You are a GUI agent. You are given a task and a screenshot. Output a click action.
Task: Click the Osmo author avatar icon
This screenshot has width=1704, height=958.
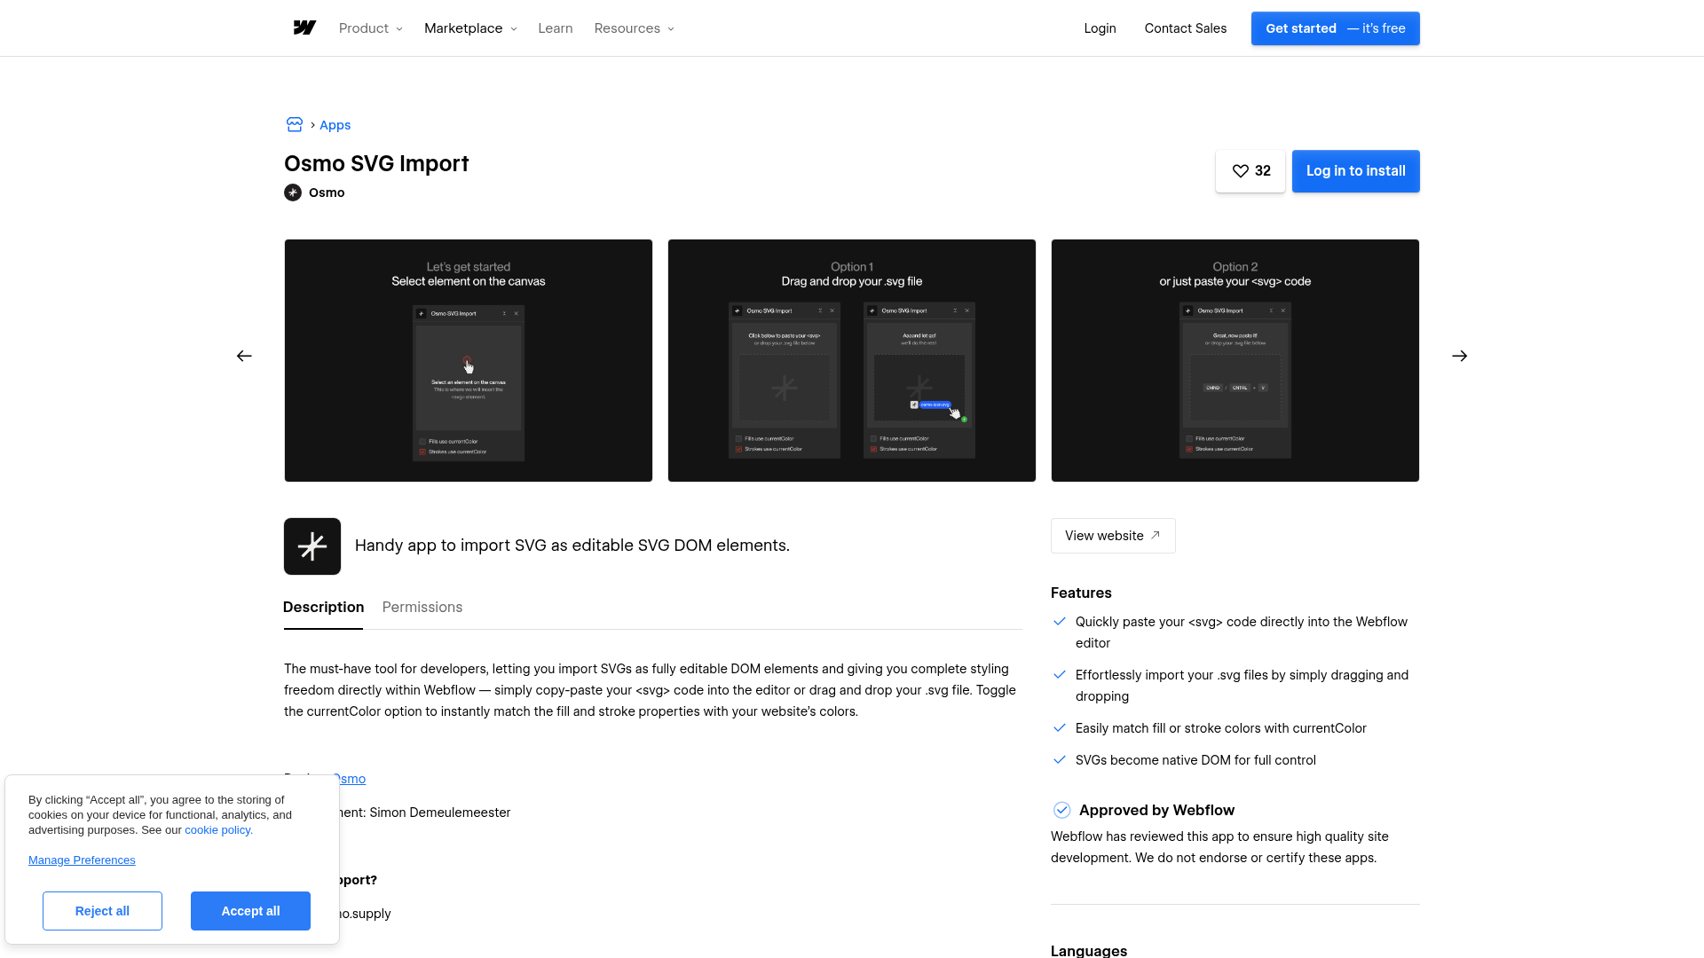293,192
